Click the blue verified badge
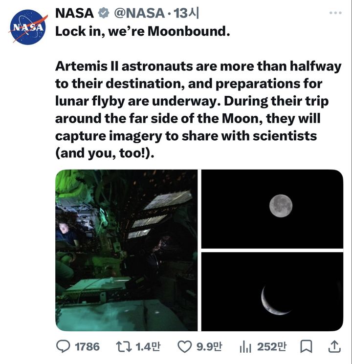 tap(103, 13)
